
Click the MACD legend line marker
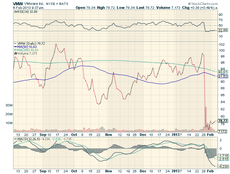[x=15, y=139]
